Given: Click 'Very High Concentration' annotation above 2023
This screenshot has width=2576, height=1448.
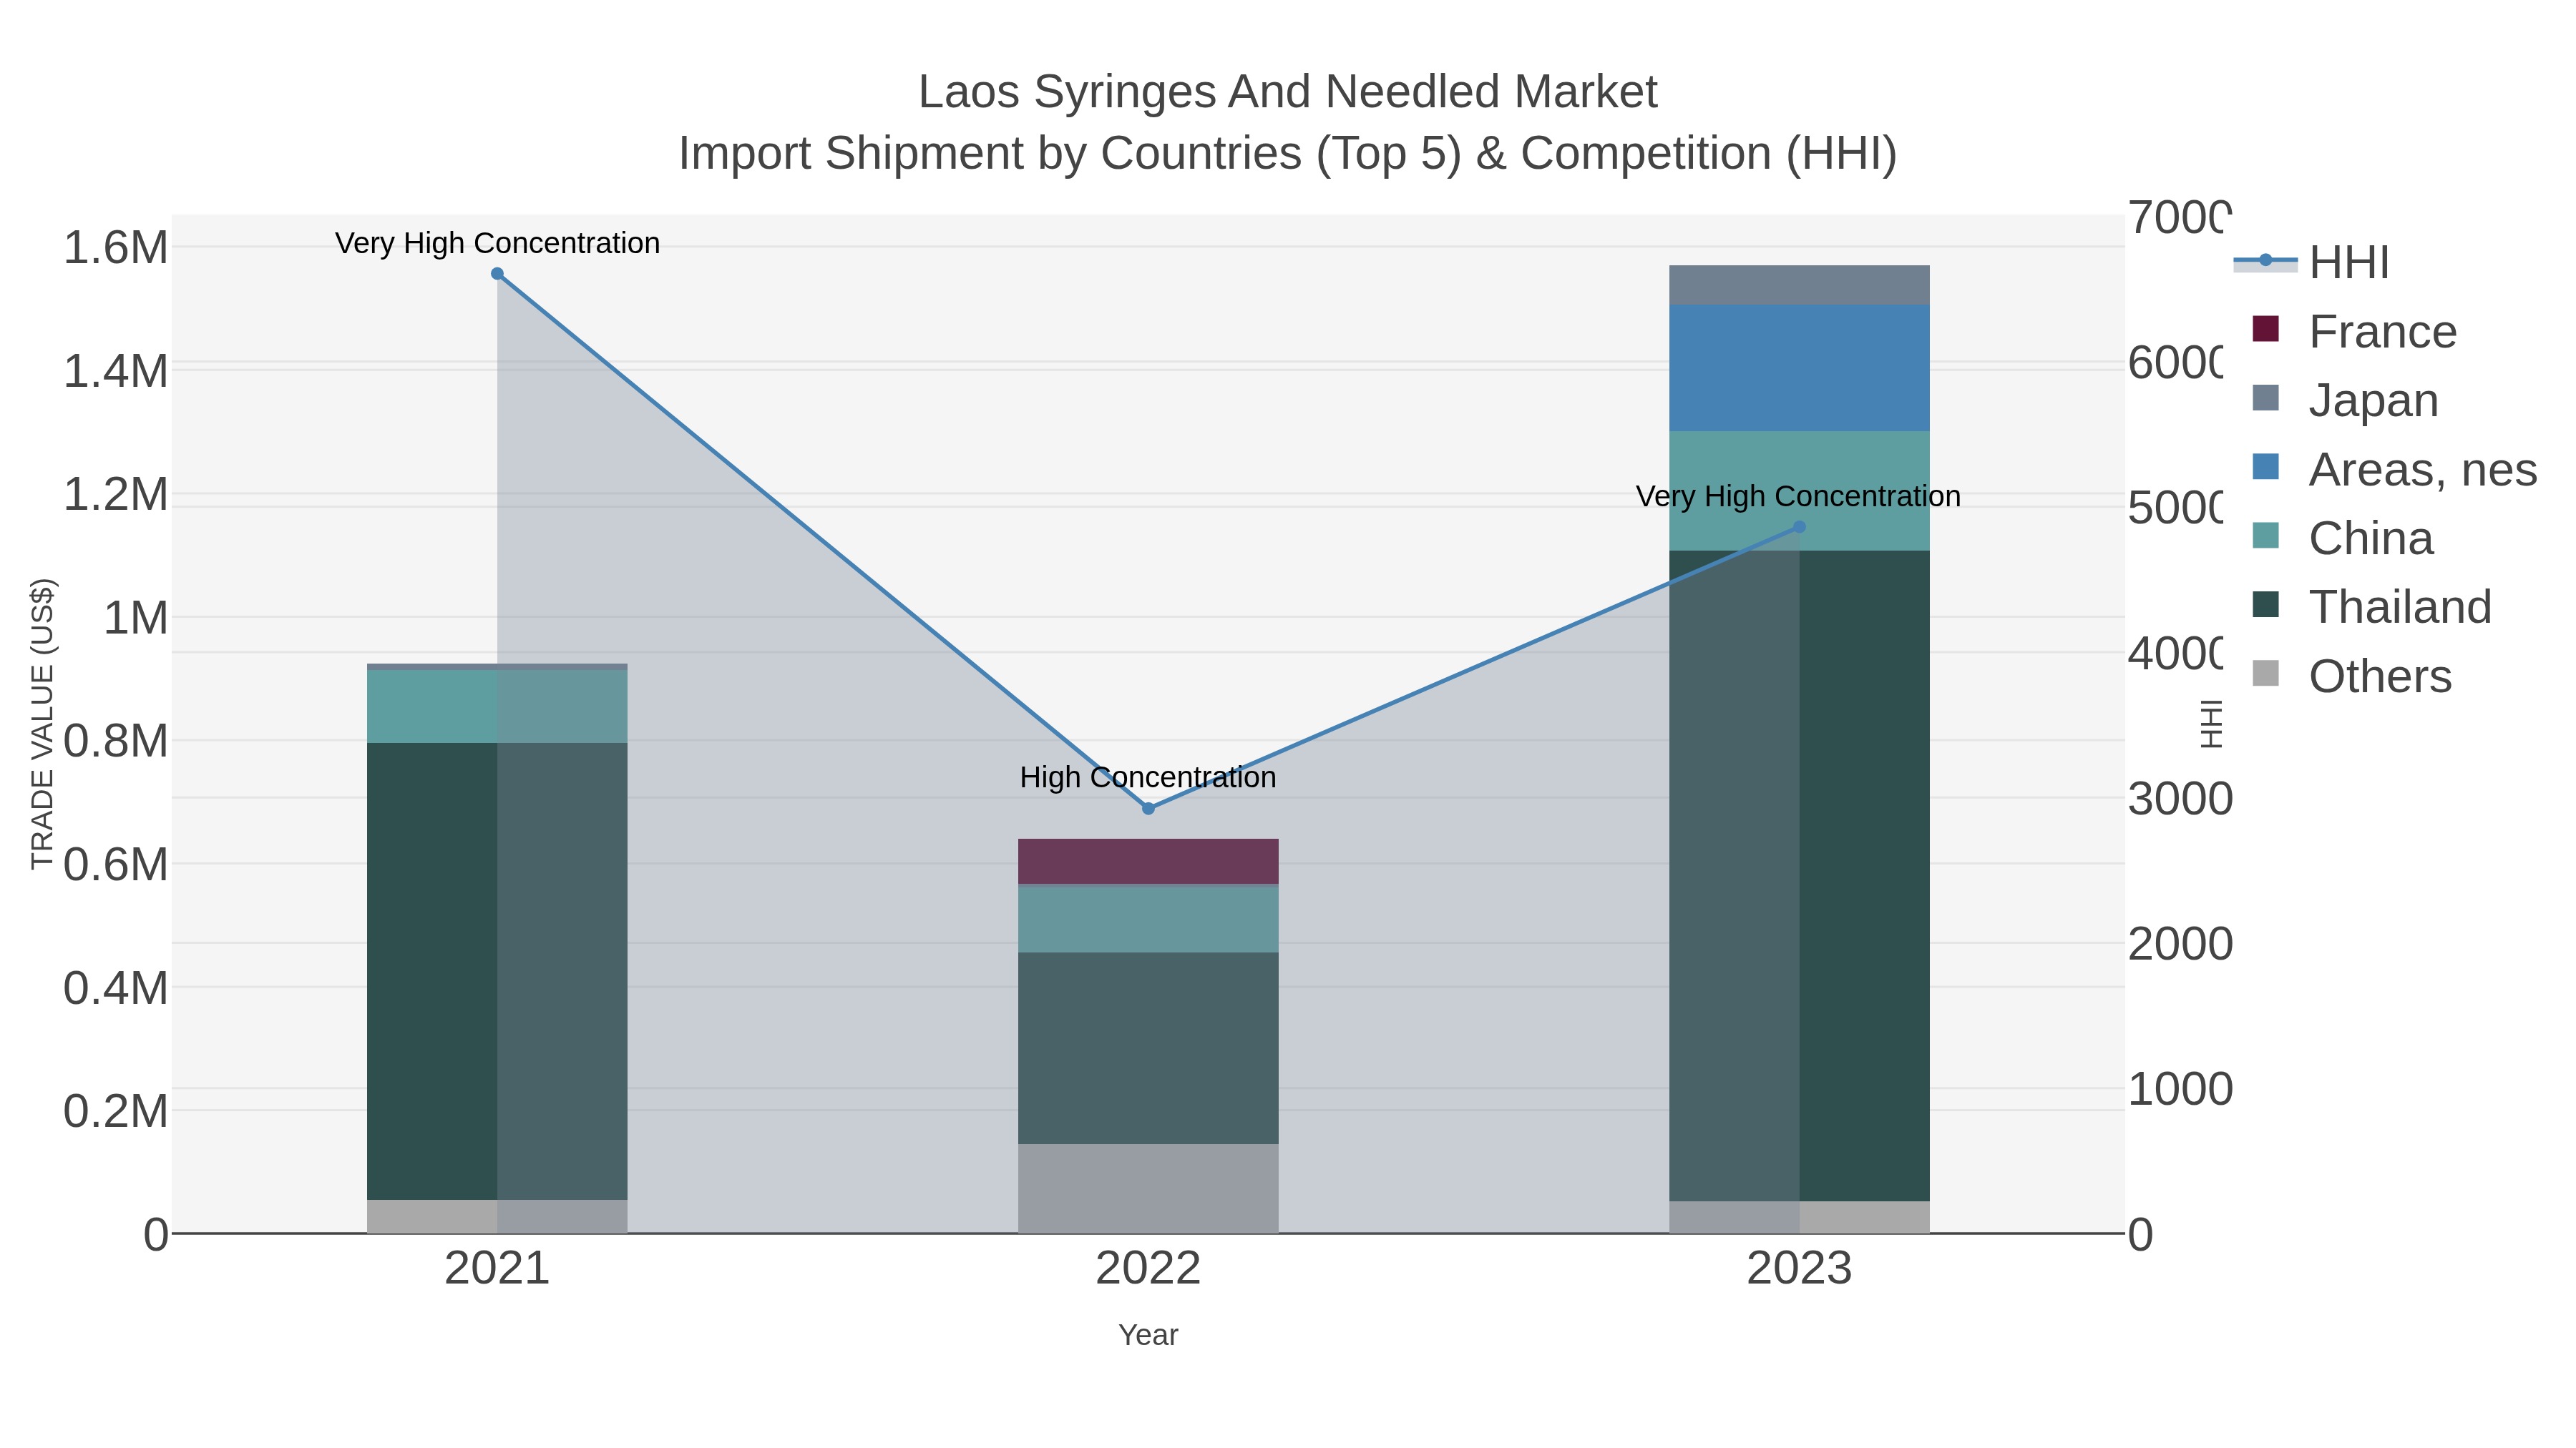Looking at the screenshot, I should coord(1798,496).
